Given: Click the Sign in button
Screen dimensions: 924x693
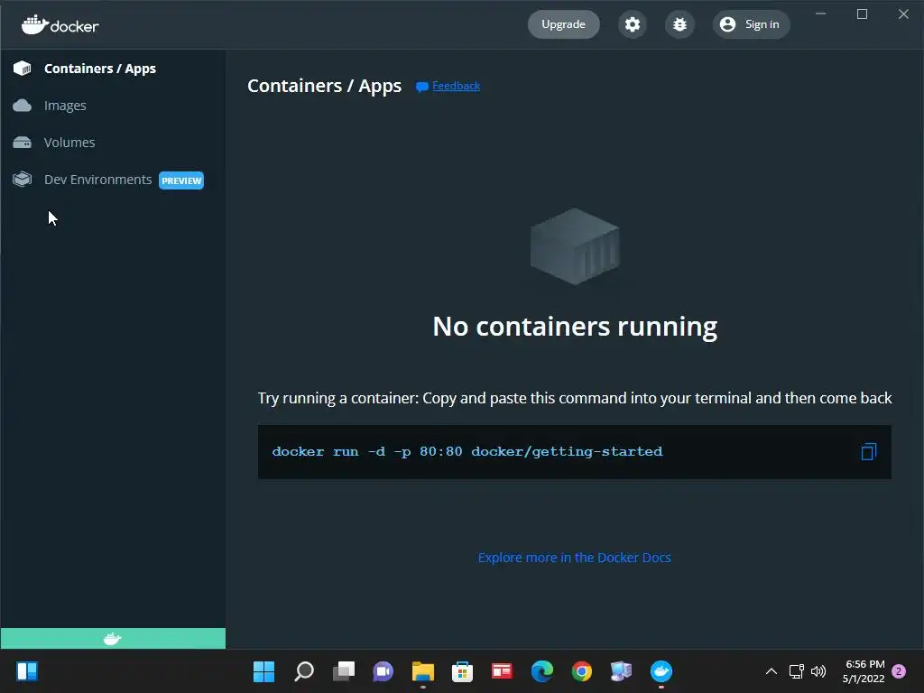Looking at the screenshot, I should (x=751, y=24).
